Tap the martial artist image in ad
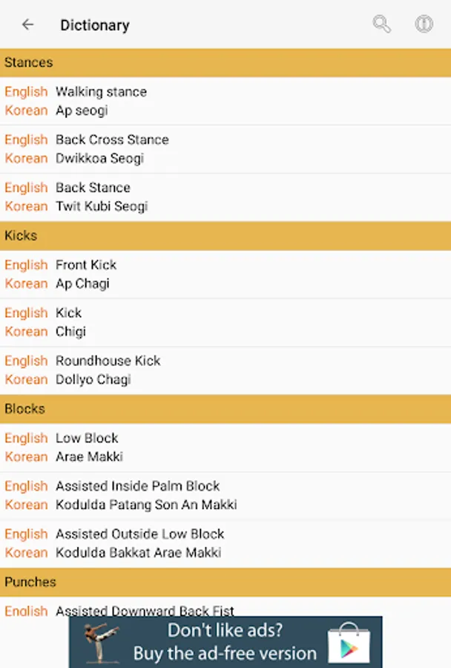451x668 pixels. [x=101, y=644]
